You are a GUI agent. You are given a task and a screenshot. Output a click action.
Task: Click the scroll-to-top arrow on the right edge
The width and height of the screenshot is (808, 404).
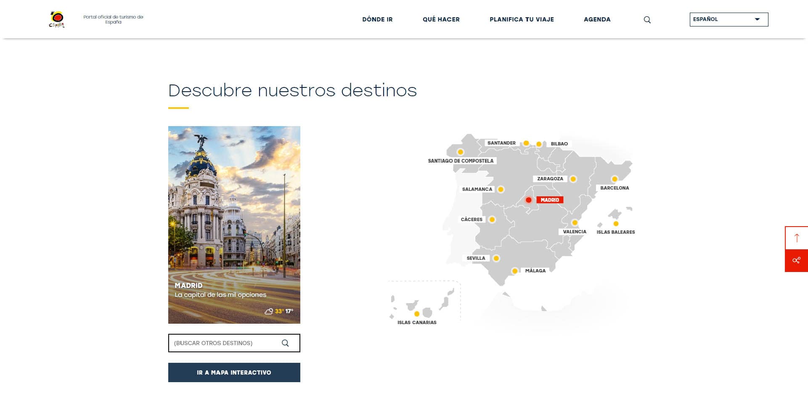pos(797,238)
